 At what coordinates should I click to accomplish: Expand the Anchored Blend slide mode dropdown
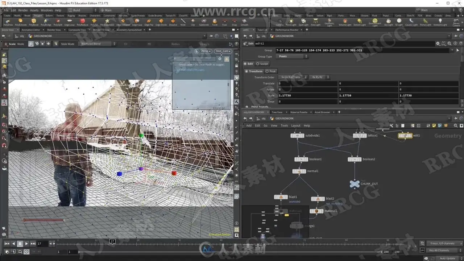point(98,44)
